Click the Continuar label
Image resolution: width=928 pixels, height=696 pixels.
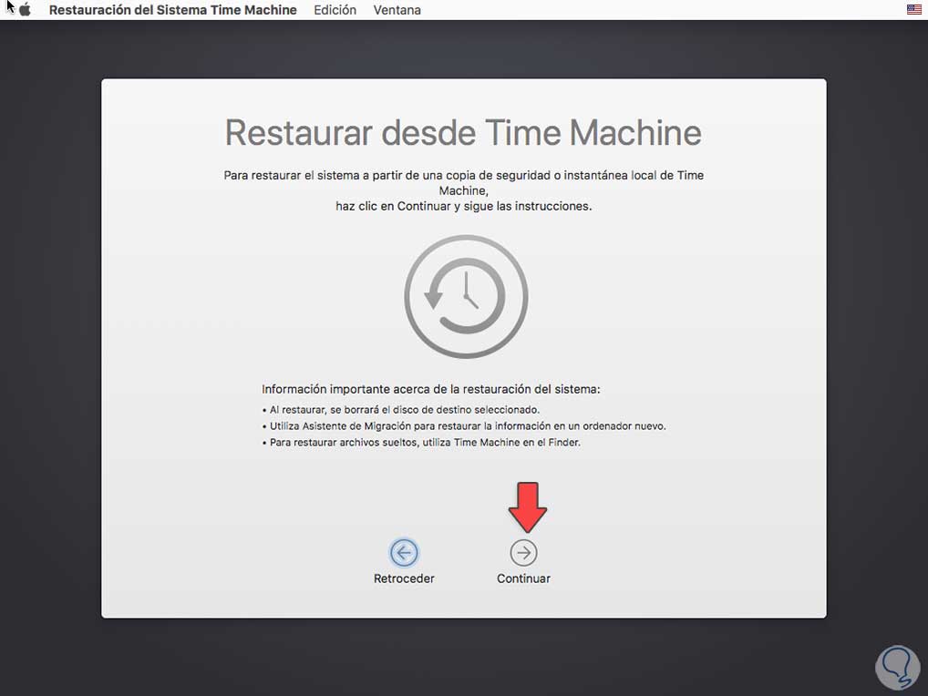[x=523, y=578]
